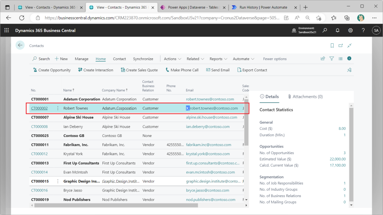Click the search magnifier in Business Central header
Image resolution: width=383 pixels, height=215 pixels.
point(325,31)
